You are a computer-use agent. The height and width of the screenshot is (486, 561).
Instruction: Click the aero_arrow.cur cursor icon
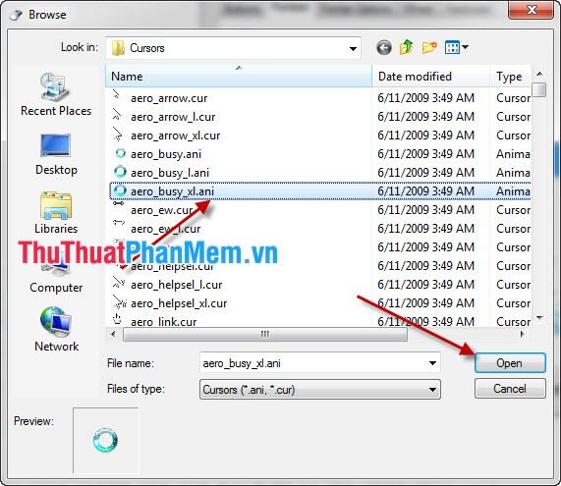click(x=116, y=94)
